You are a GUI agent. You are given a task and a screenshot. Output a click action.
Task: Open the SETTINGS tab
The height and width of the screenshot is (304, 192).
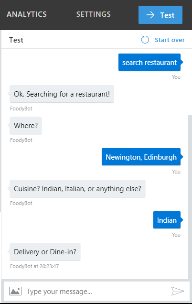pos(94,14)
